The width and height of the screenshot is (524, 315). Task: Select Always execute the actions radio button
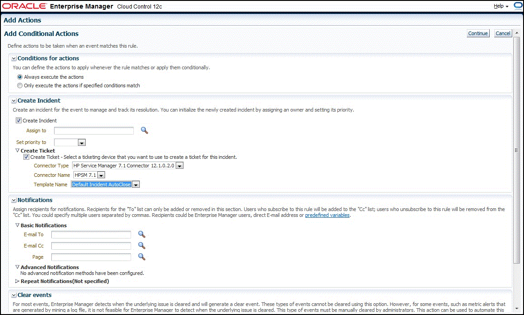click(x=20, y=77)
